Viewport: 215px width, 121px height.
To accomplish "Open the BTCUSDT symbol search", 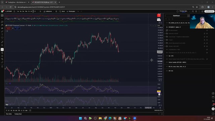I will [9, 11].
